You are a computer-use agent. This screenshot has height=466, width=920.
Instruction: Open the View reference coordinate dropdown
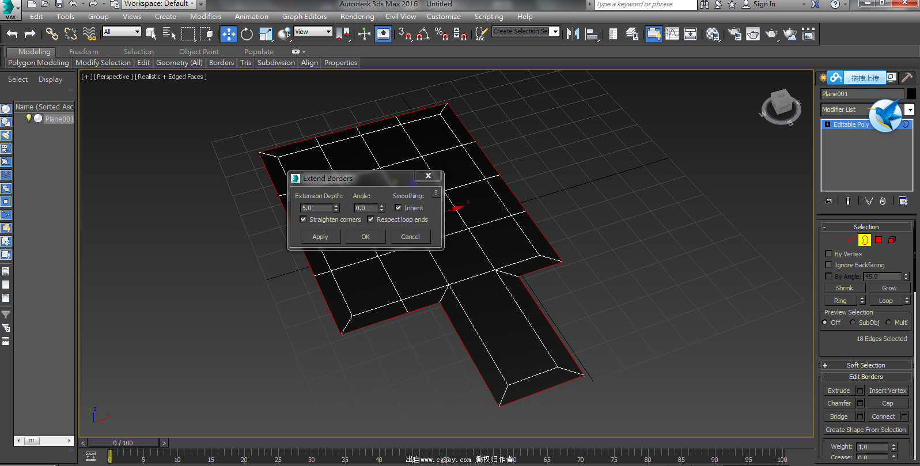click(313, 32)
